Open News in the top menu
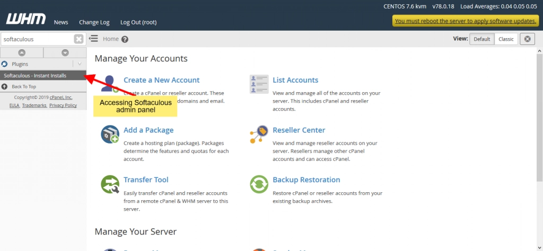The image size is (543, 251). (61, 22)
